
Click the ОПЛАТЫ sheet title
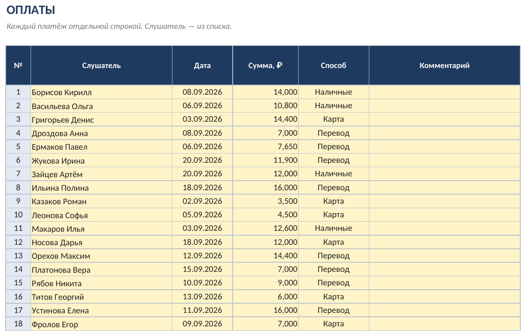tap(31, 10)
